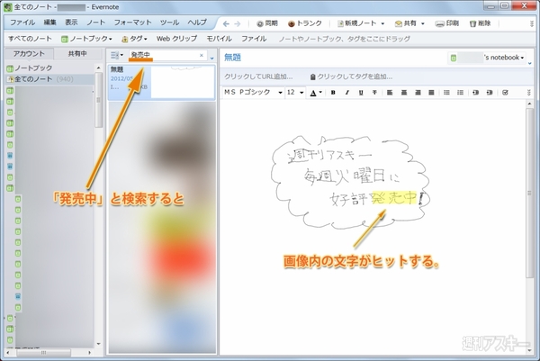Select the すべてのノート shortcut

[30, 39]
